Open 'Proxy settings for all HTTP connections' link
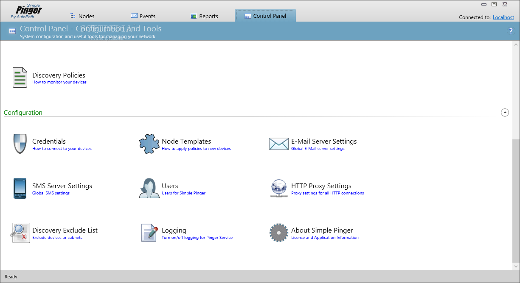 pos(327,193)
